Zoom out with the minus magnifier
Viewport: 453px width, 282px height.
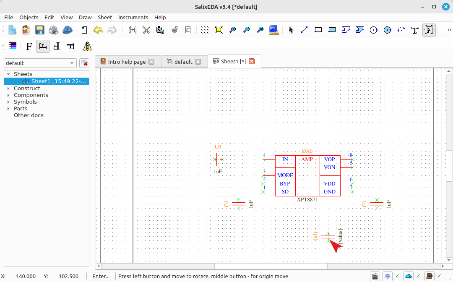247,30
